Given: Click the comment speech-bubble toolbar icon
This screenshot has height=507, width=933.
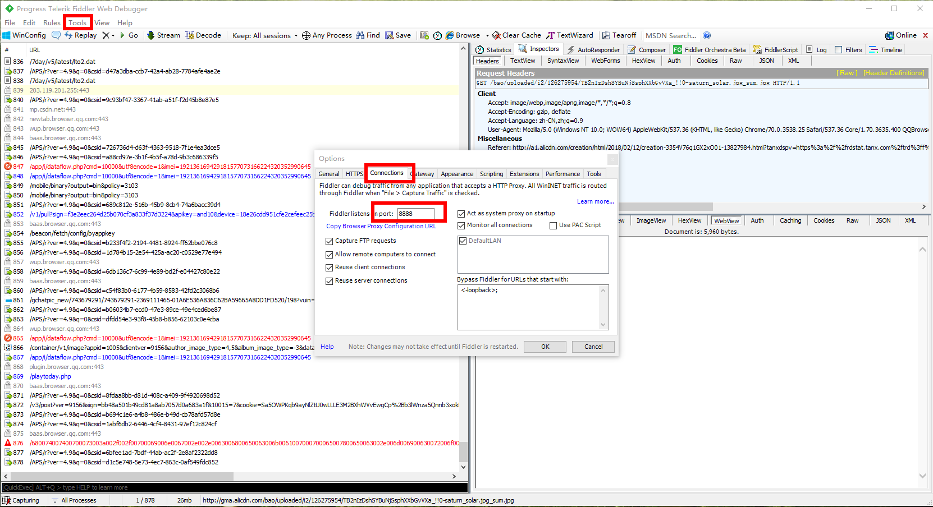Looking at the screenshot, I should point(56,35).
